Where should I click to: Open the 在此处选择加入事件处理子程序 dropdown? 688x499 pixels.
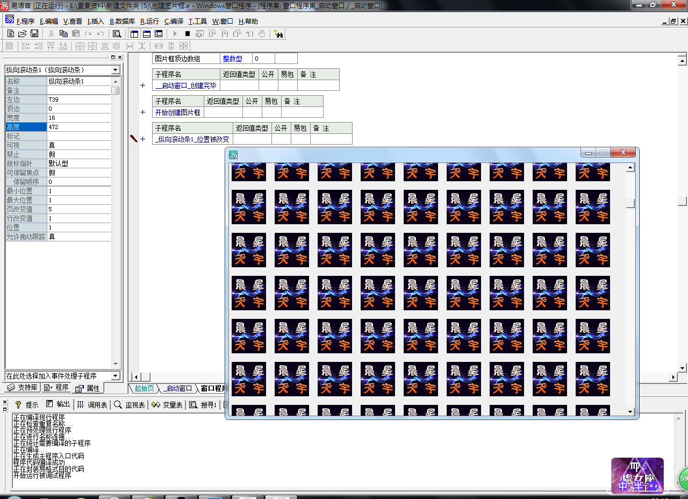(116, 376)
